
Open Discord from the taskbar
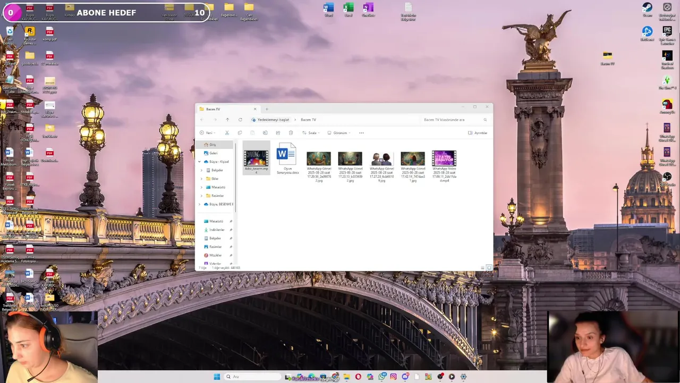pos(405,377)
